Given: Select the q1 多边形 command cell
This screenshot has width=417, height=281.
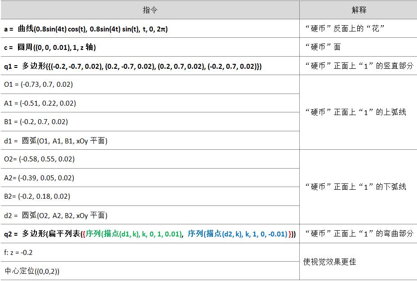Looking at the screenshot, I should coord(135,65).
